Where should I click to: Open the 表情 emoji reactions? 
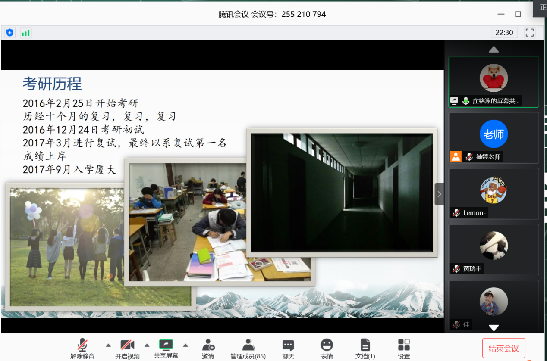pos(327,348)
